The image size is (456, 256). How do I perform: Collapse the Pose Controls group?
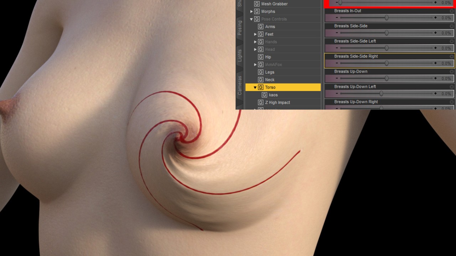pos(252,19)
